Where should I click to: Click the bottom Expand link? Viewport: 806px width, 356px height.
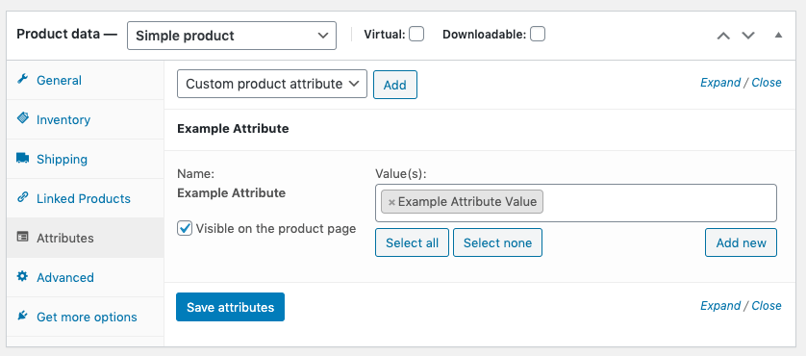pyautogui.click(x=720, y=306)
